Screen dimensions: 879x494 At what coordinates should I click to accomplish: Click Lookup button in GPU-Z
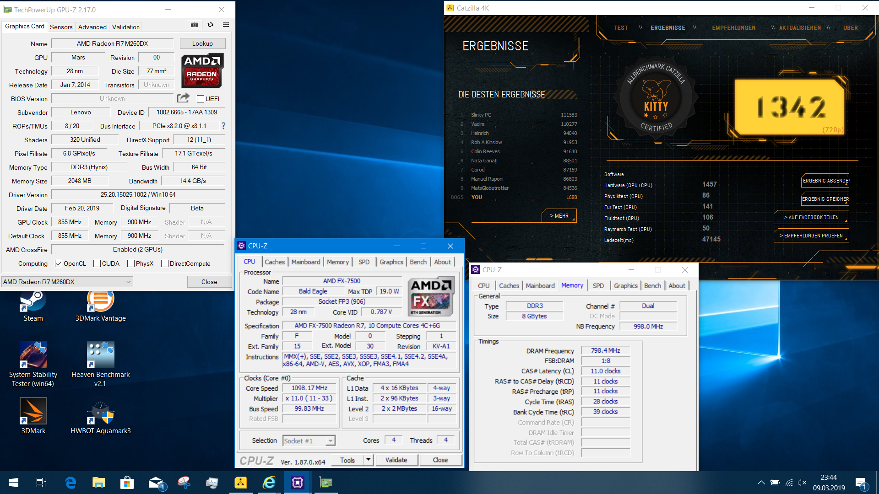[202, 43]
